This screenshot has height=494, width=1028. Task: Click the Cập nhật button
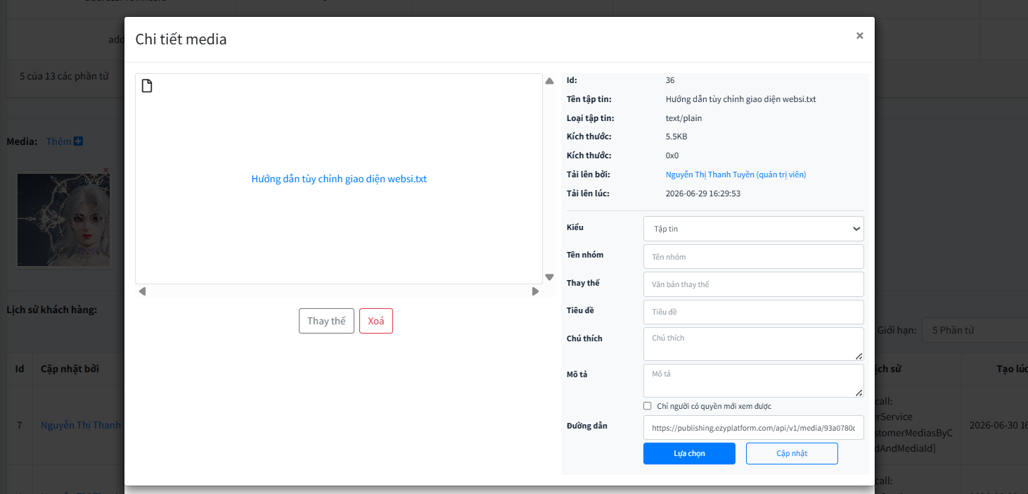point(792,453)
